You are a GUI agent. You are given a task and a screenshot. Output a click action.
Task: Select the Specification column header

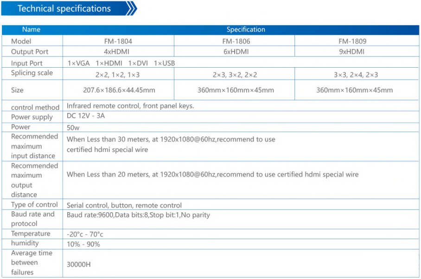click(x=246, y=30)
